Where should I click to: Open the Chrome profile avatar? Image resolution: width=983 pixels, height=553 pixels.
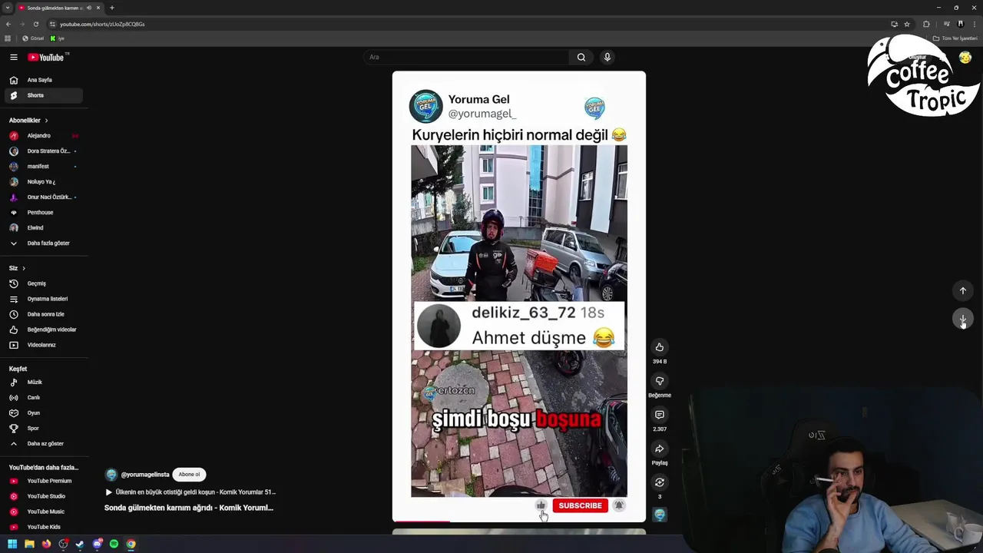click(x=961, y=24)
